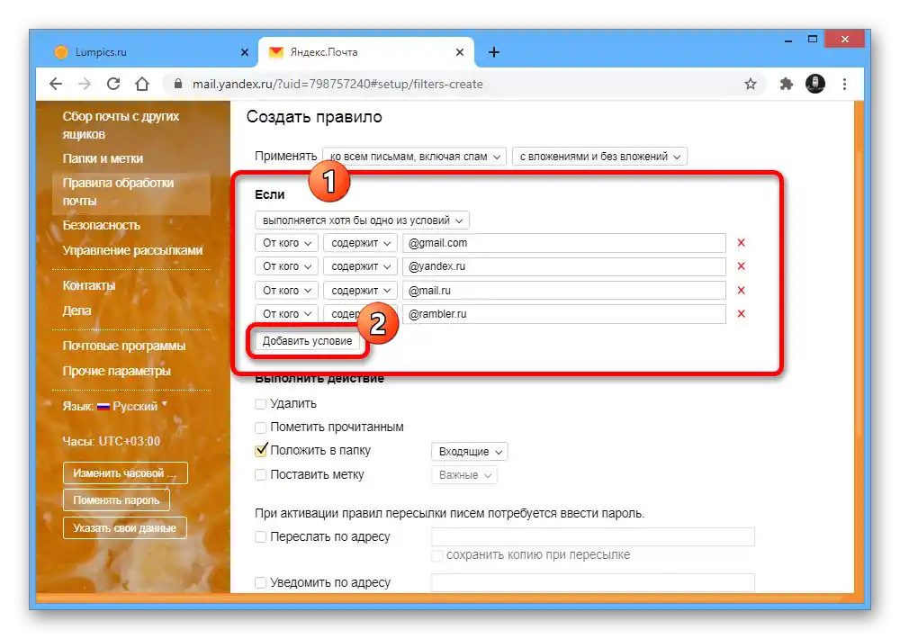Screen dimensions: 900x639
Task: Bookmark this page with the star icon
Action: coord(751,85)
